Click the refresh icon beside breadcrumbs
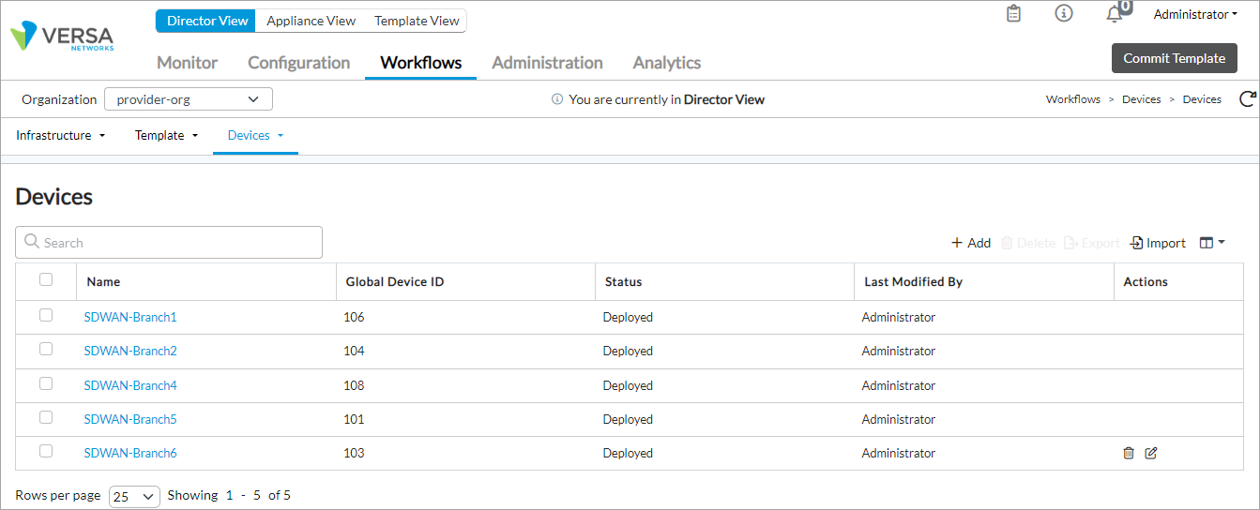 point(1247,99)
